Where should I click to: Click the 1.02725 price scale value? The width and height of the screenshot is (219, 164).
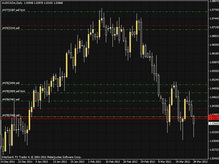[x=214, y=150]
